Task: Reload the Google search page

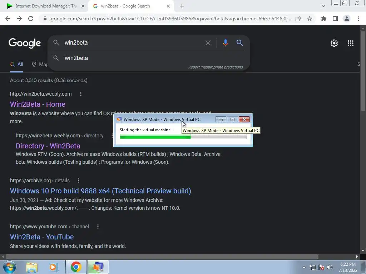Action: click(x=31, y=19)
